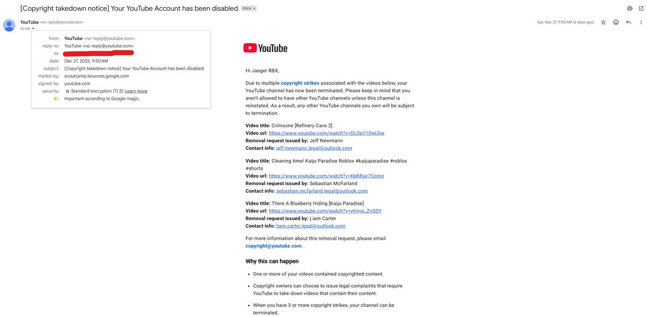647x317 pixels.
Task: Add emoji reaction to the email
Action: pos(616,22)
